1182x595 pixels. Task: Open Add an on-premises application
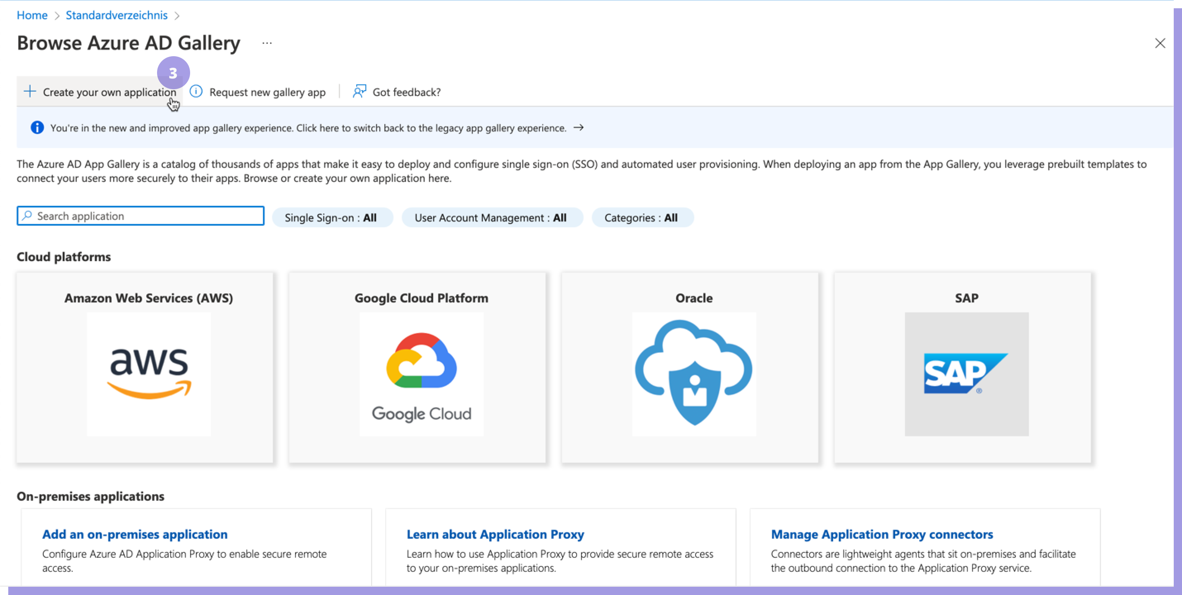135,534
